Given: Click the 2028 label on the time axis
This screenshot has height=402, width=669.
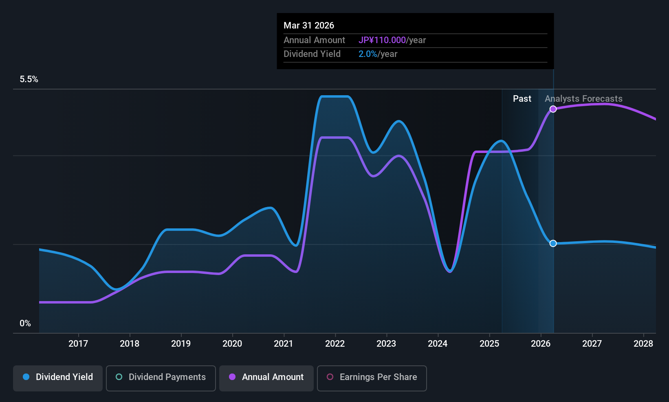Looking at the screenshot, I should (x=643, y=344).
